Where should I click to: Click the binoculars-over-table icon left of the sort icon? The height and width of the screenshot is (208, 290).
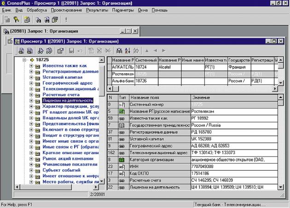coord(119,51)
